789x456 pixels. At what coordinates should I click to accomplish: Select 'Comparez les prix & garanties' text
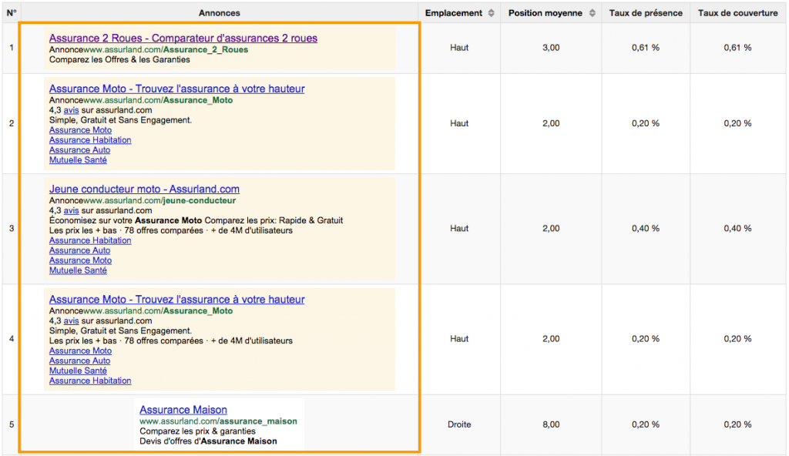(x=197, y=431)
